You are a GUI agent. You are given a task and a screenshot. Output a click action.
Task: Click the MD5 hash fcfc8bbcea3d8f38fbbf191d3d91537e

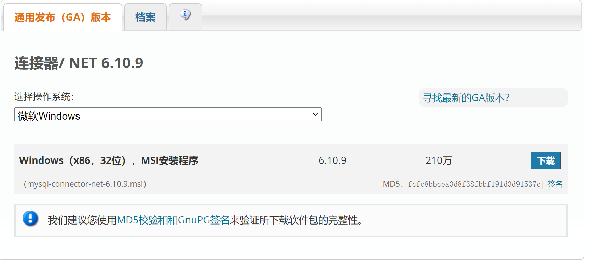click(474, 184)
